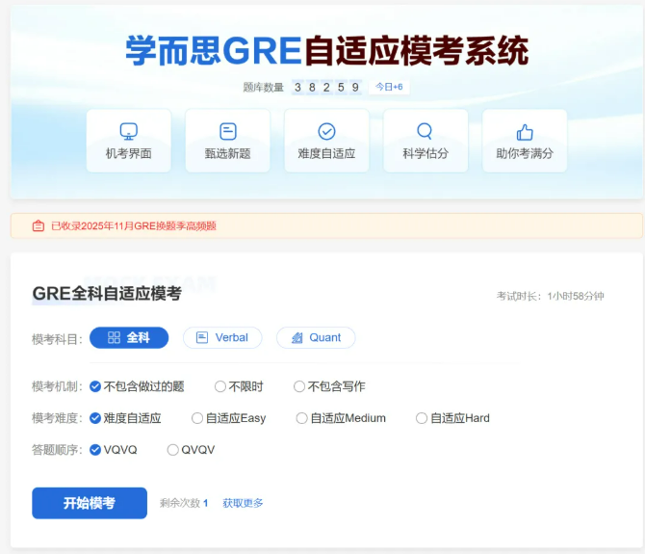This screenshot has height=554, width=645.
Task: Click the 助你考满分 thumbs-up icon
Action: pyautogui.click(x=525, y=131)
